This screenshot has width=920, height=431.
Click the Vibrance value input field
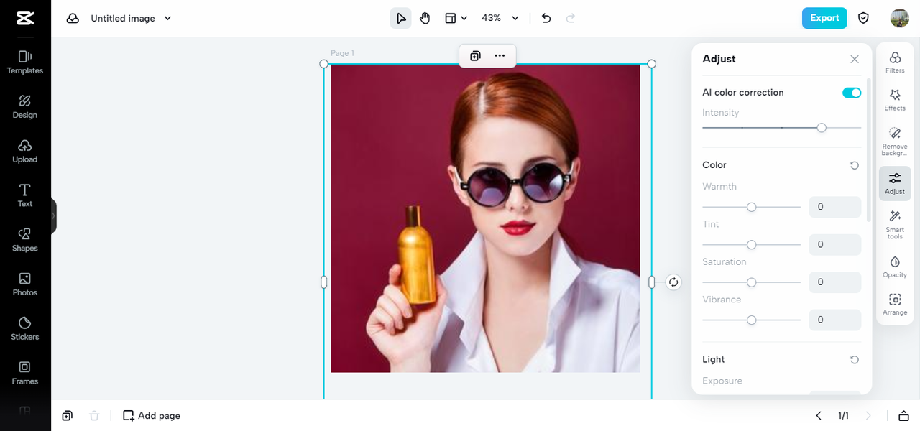pos(835,320)
